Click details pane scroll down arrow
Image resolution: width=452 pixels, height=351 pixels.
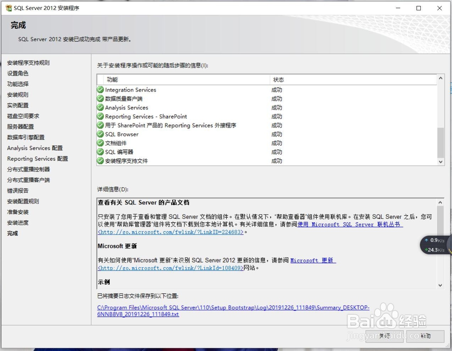(x=440, y=285)
